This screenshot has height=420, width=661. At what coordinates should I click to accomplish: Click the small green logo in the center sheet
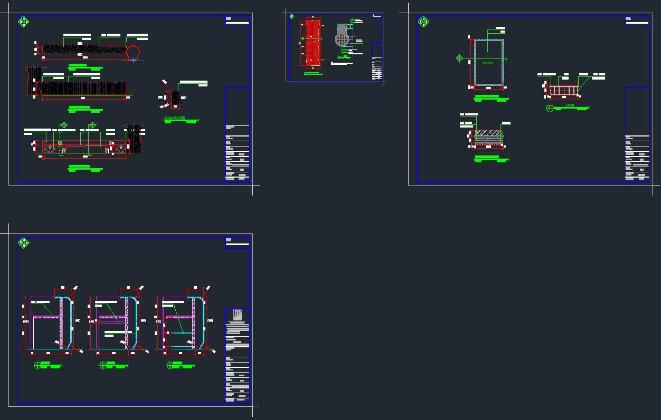pyautogui.click(x=292, y=16)
